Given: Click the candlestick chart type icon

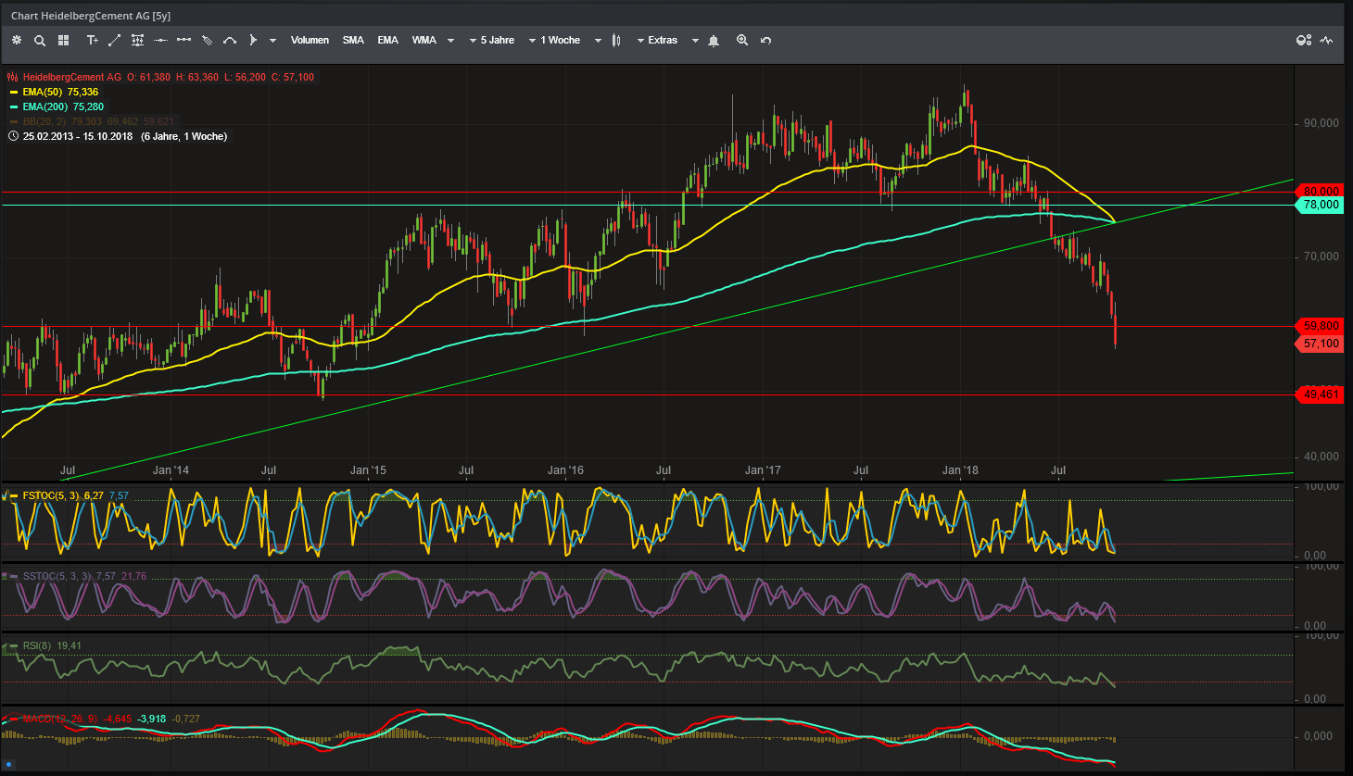Looking at the screenshot, I should coord(615,40).
